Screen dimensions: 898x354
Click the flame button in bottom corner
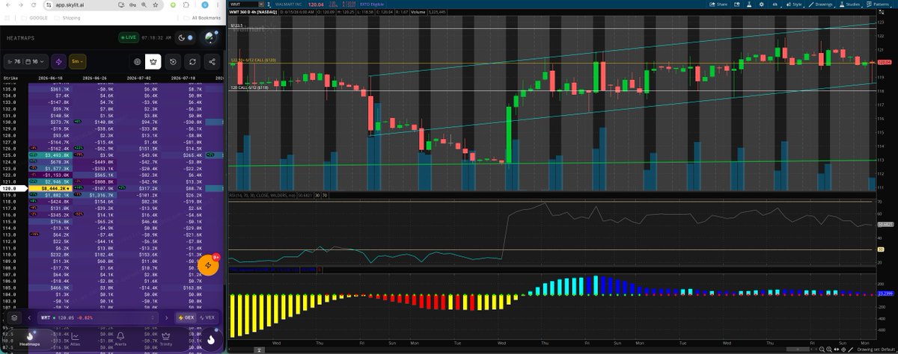(211, 340)
